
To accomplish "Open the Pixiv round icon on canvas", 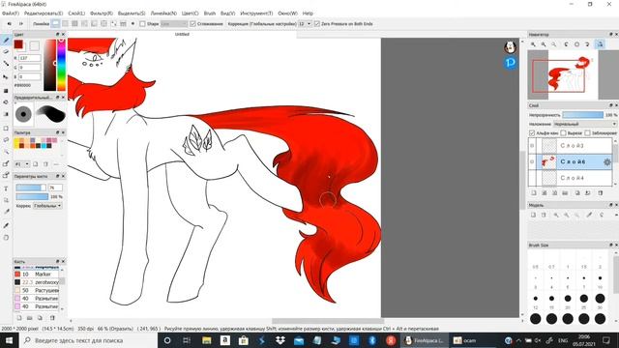I will tap(510, 63).
